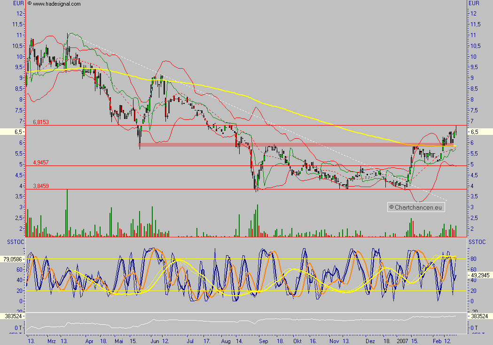Click the 383524 value label on right
Viewport: 493px width, 345px height.
[480, 316]
